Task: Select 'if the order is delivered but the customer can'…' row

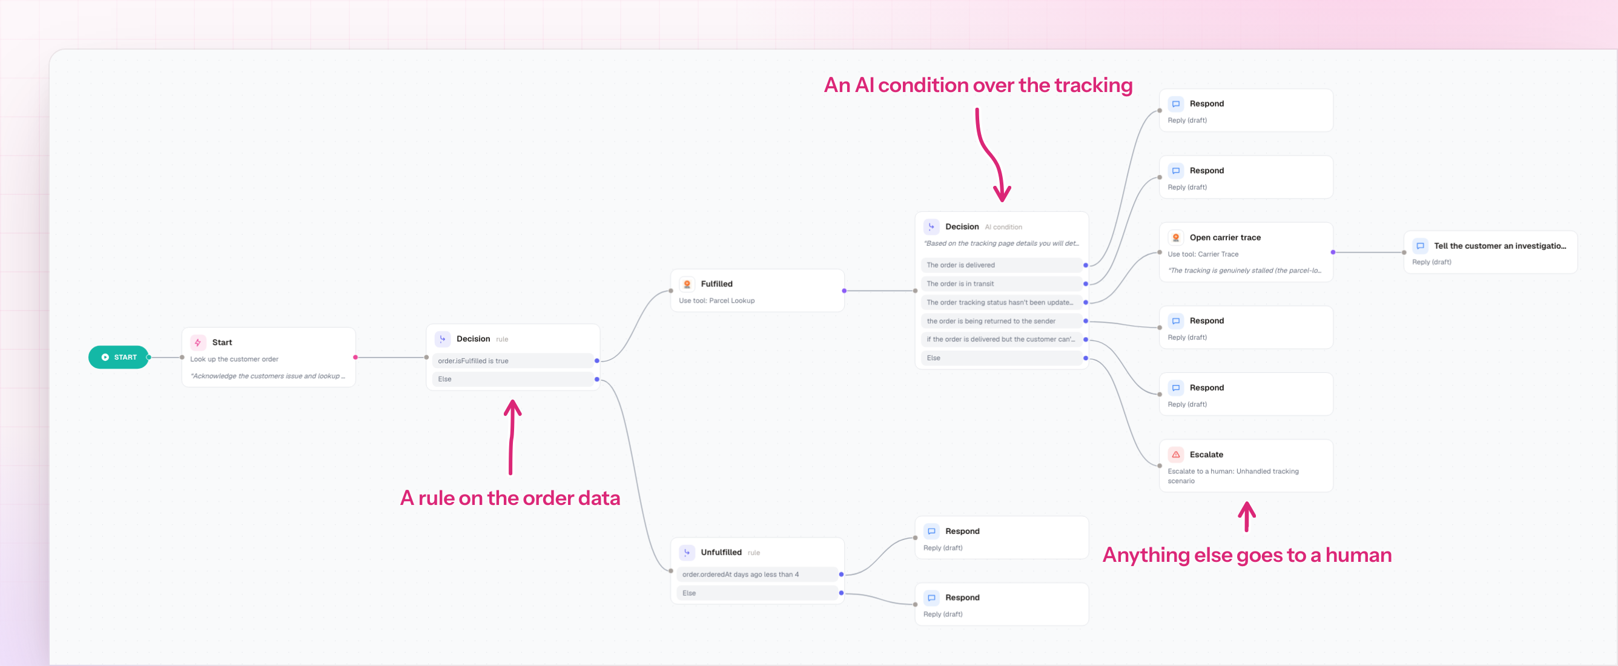Action: tap(1001, 339)
